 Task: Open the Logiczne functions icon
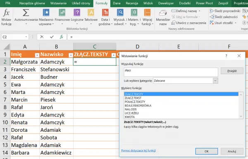[77, 13]
